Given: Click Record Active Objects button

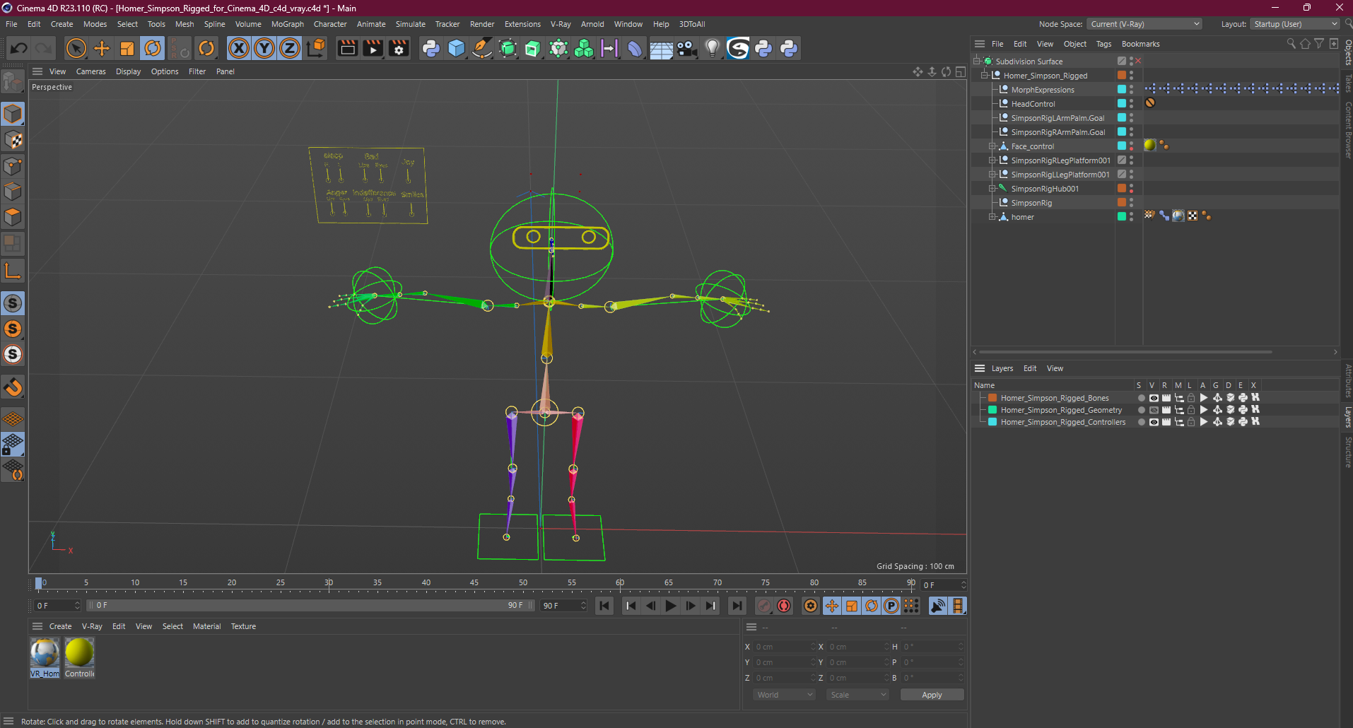Looking at the screenshot, I should pyautogui.click(x=764, y=606).
